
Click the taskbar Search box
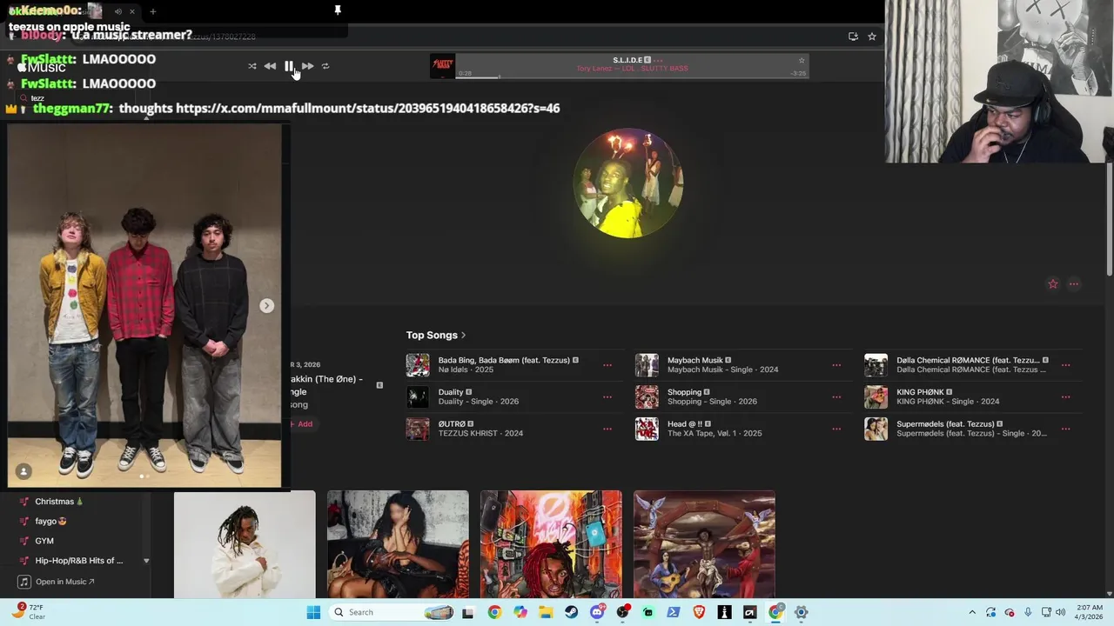pyautogui.click(x=391, y=612)
